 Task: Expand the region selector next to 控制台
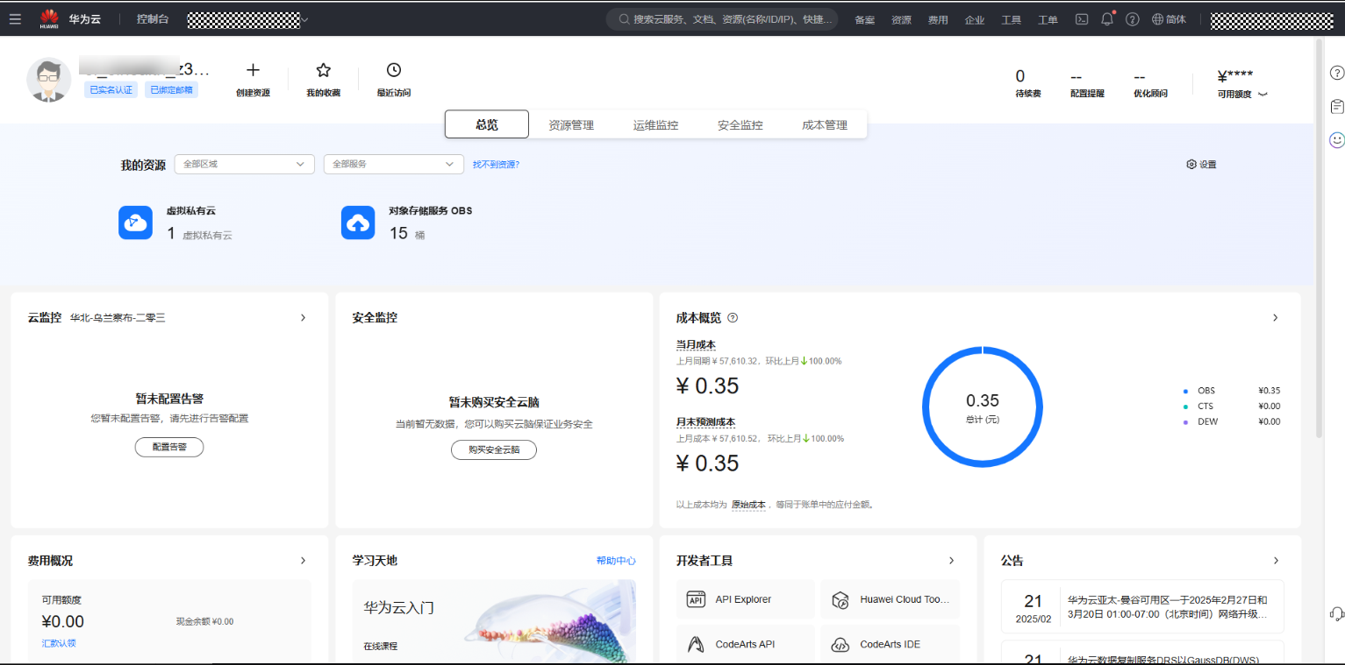click(304, 19)
